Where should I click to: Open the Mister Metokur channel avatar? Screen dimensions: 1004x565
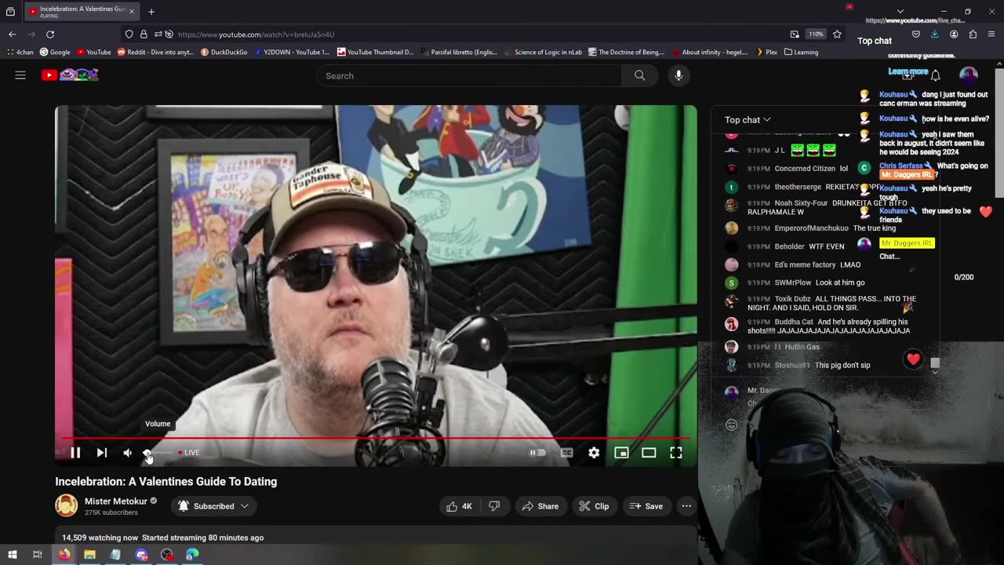(67, 505)
